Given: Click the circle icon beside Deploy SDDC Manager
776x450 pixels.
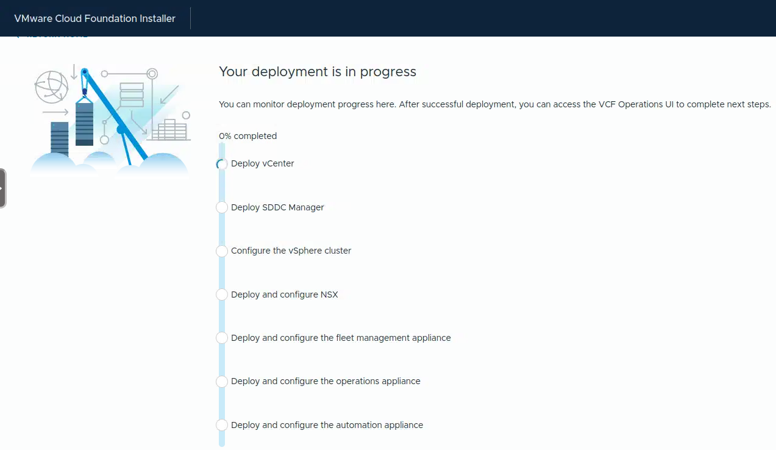Looking at the screenshot, I should [x=222, y=207].
